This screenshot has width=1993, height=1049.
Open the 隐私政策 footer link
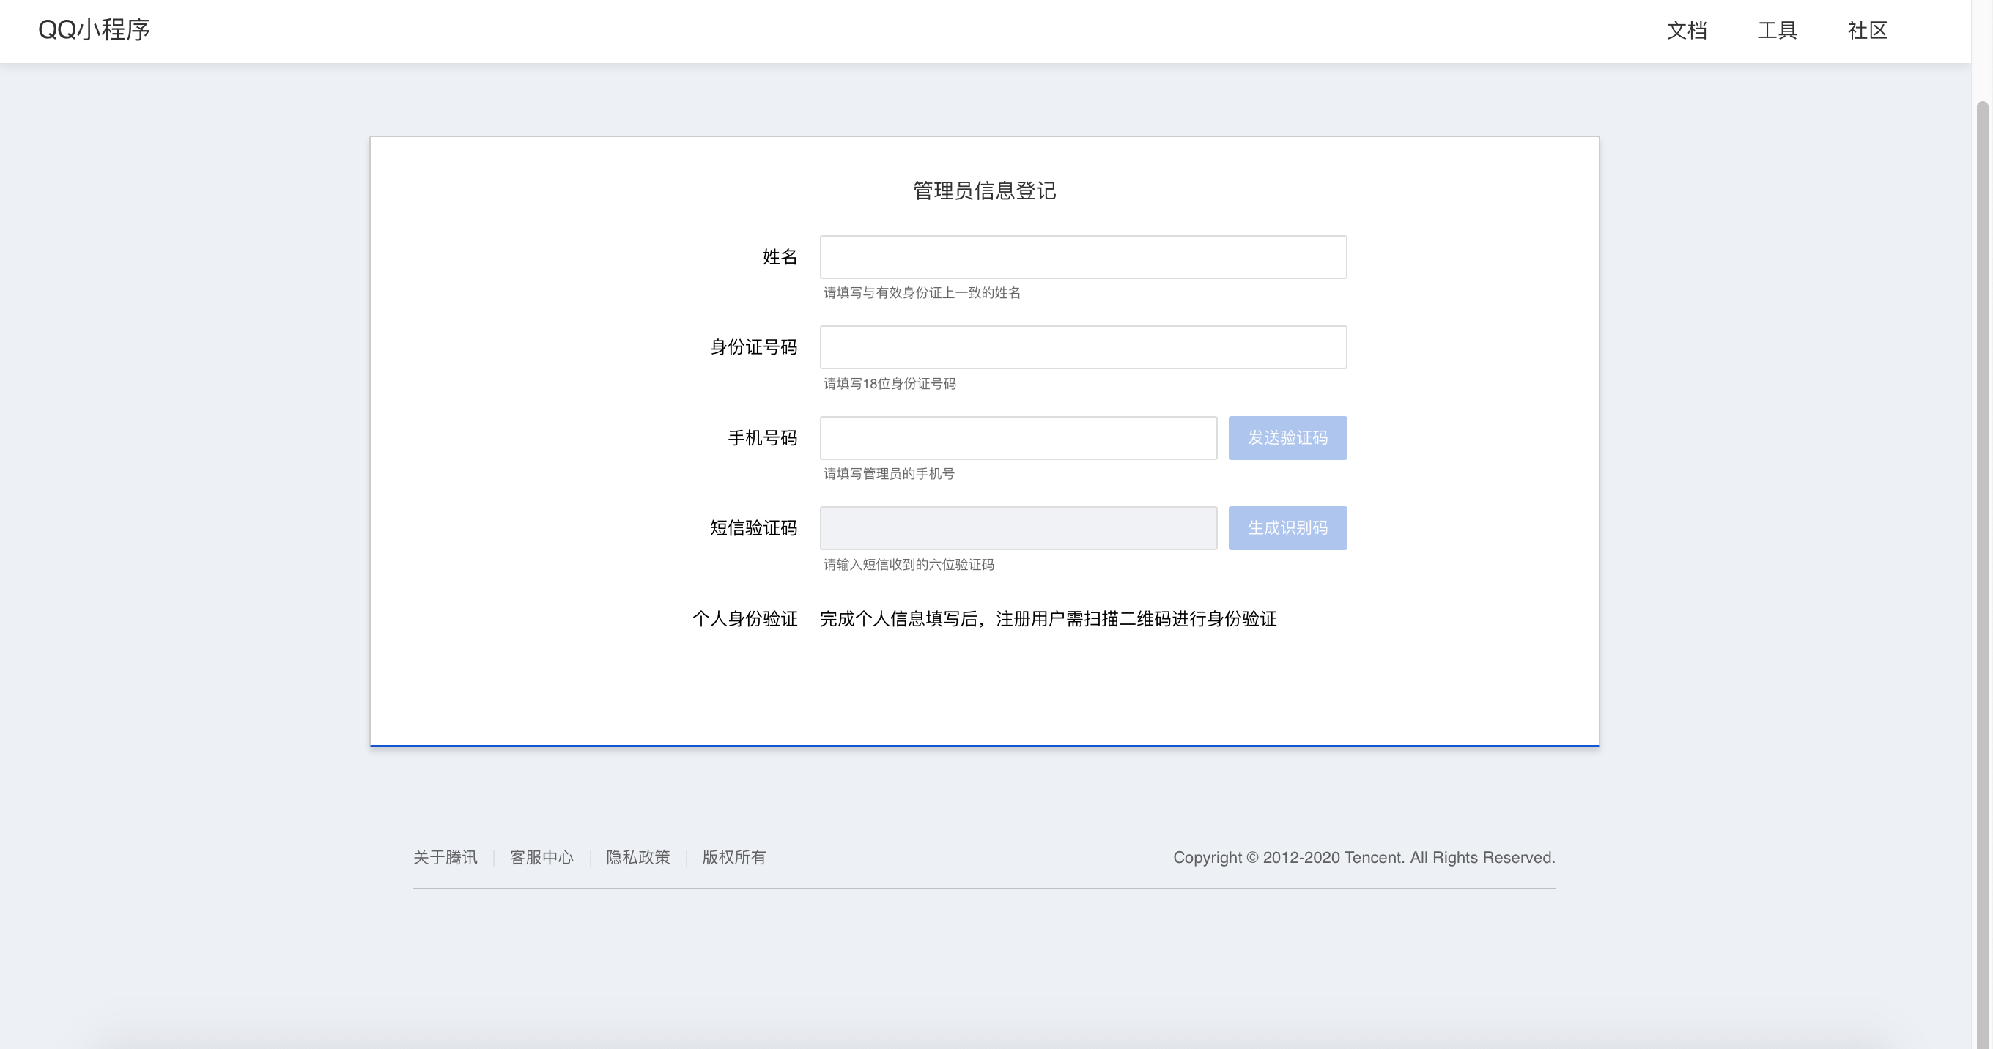coord(637,857)
